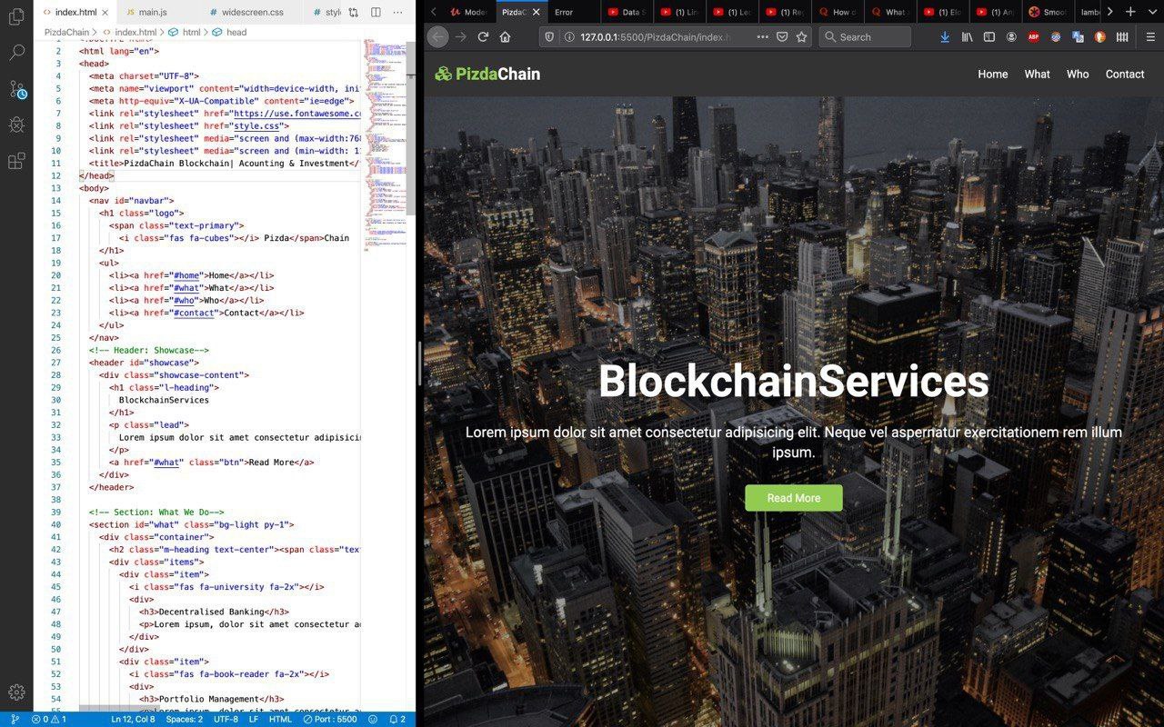1164x727 pixels.
Task: Open the DuckDuckGo extension icon
Action: (1100, 36)
